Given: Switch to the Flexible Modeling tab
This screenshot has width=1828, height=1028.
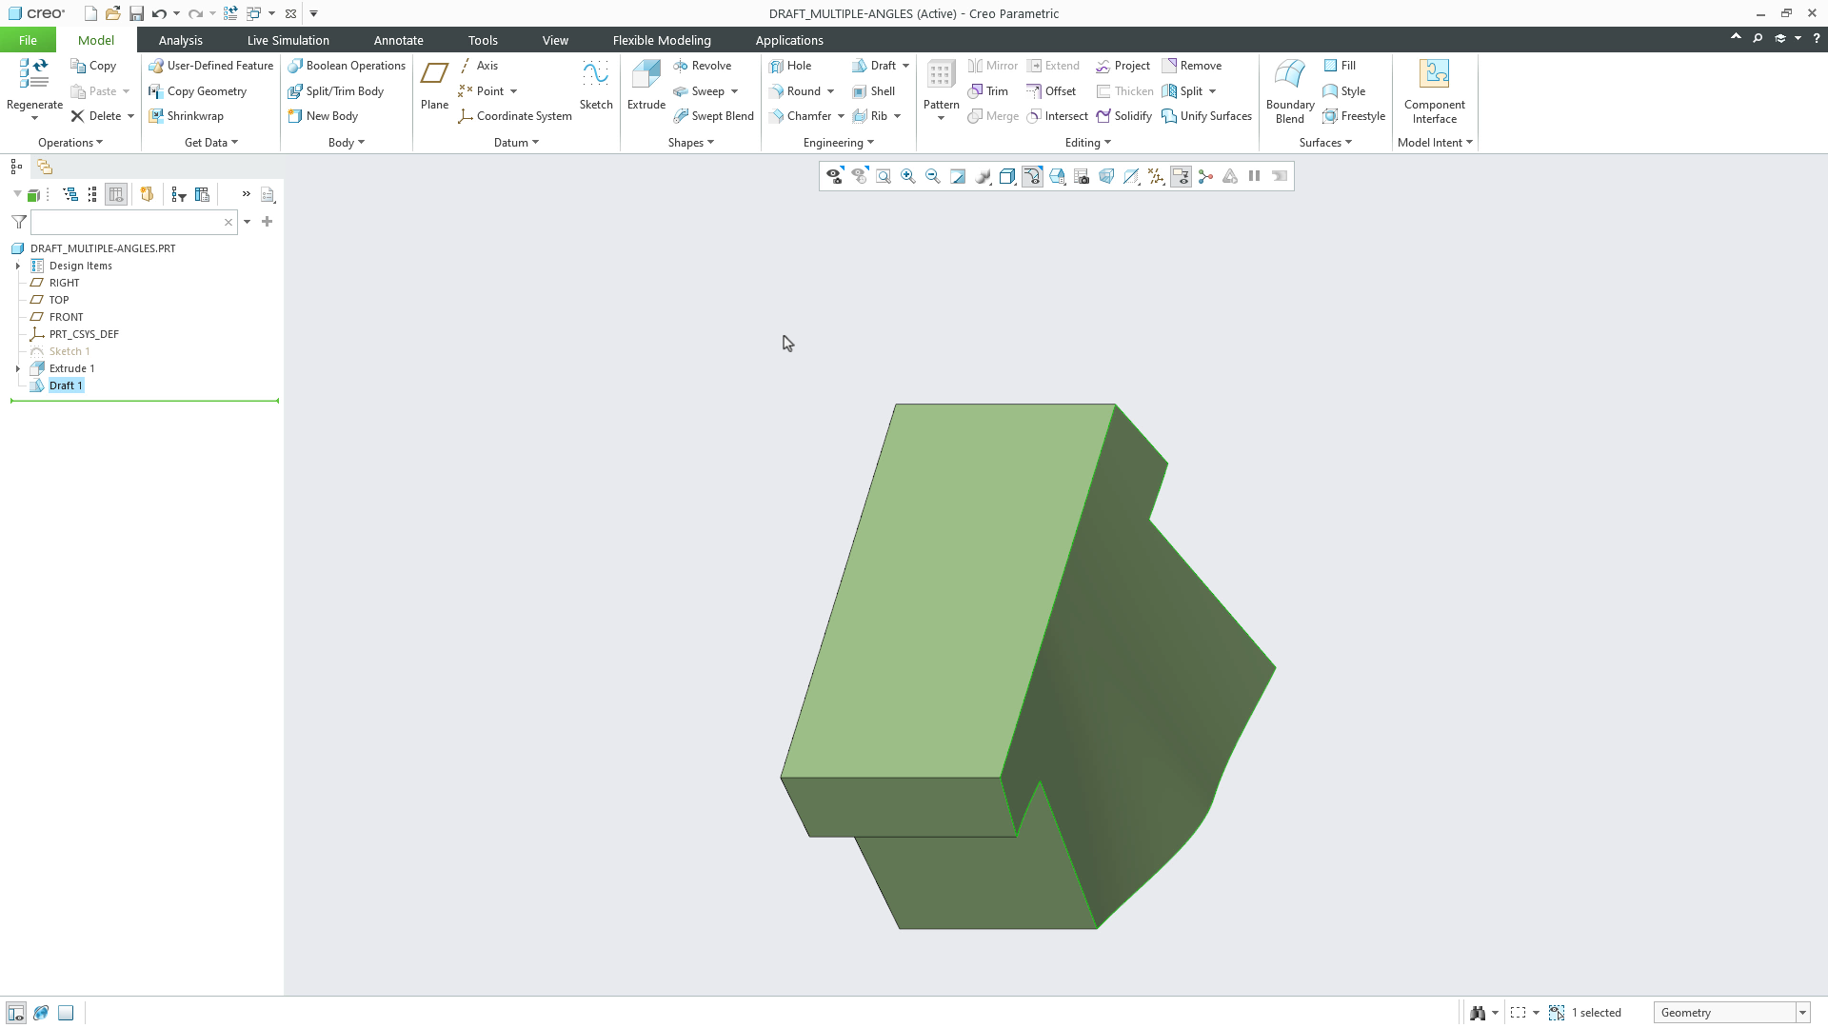Looking at the screenshot, I should pyautogui.click(x=662, y=40).
